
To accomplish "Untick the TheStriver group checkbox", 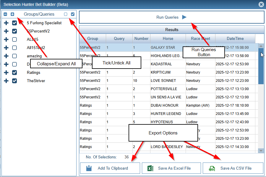I will (14, 81).
